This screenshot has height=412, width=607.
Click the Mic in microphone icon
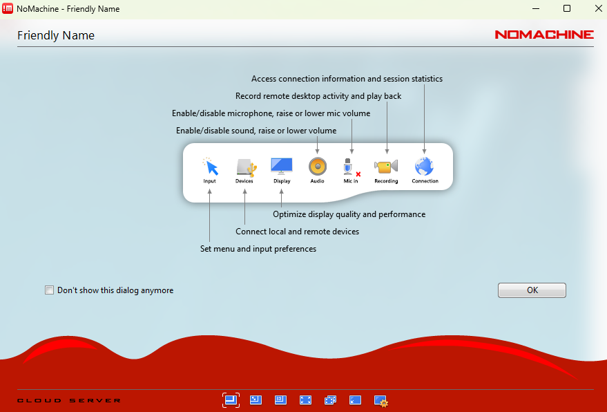tap(351, 167)
